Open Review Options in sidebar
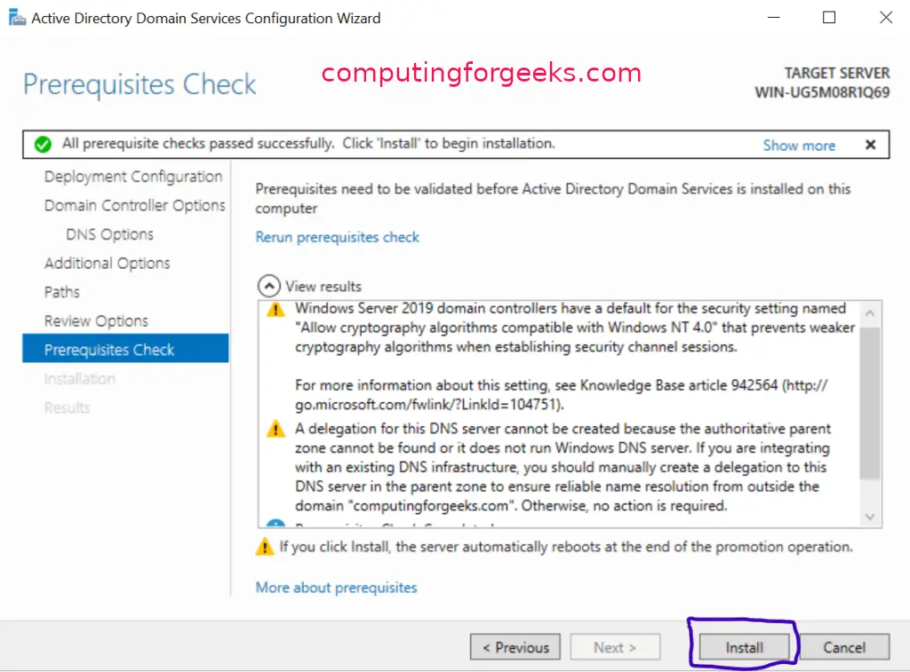Viewport: 910px width, 672px height. point(96,320)
